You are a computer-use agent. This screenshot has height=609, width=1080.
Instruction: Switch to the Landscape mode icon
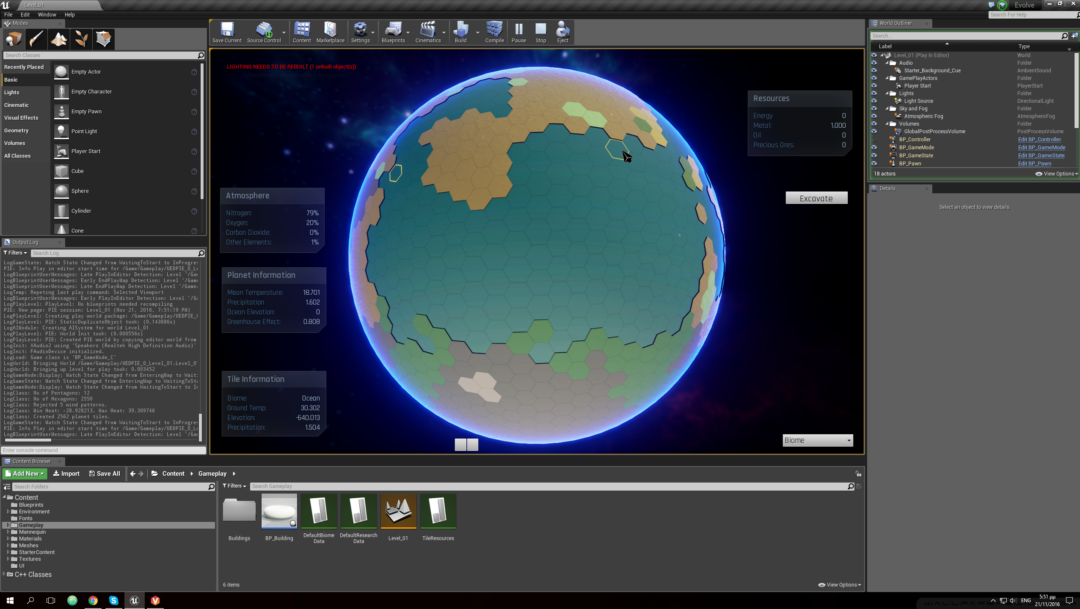point(58,39)
